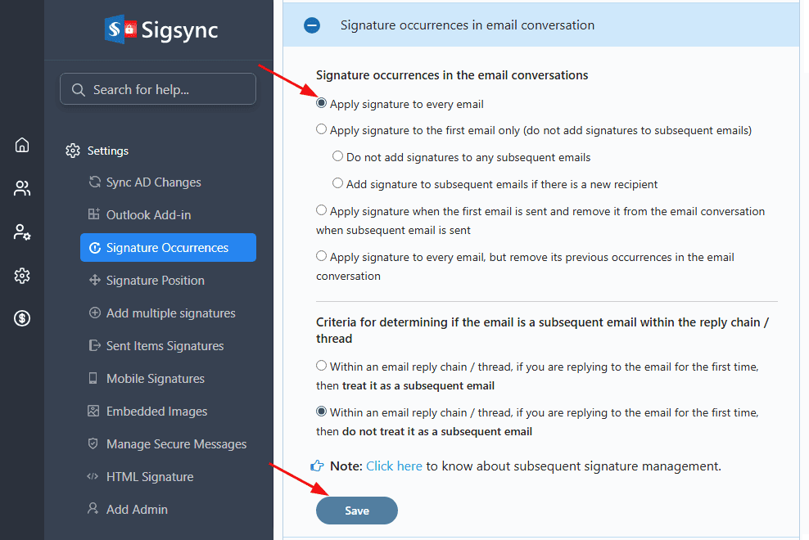Click the thumbs-up icon beside Note

317,466
